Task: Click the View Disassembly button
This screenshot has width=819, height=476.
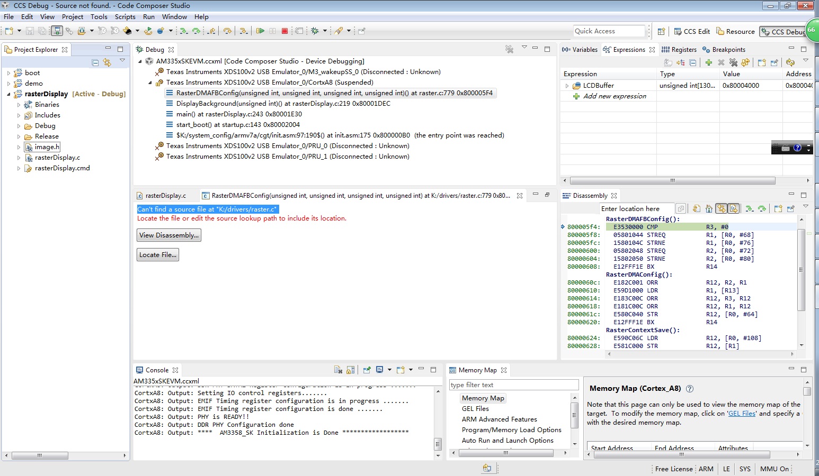Action: 169,235
